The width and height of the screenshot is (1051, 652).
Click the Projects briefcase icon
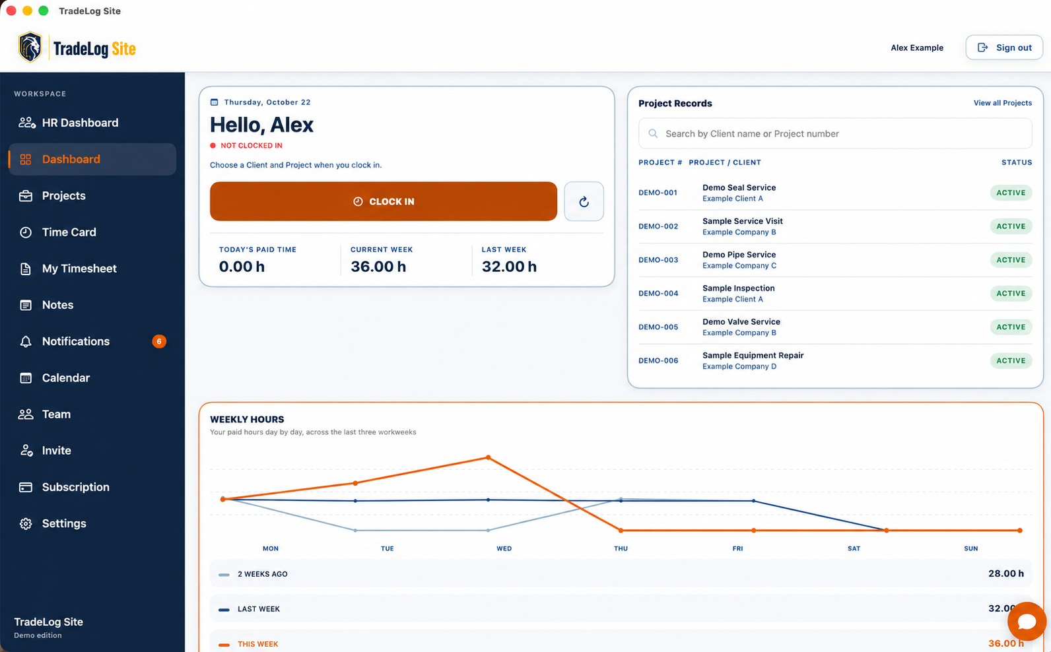(x=26, y=196)
